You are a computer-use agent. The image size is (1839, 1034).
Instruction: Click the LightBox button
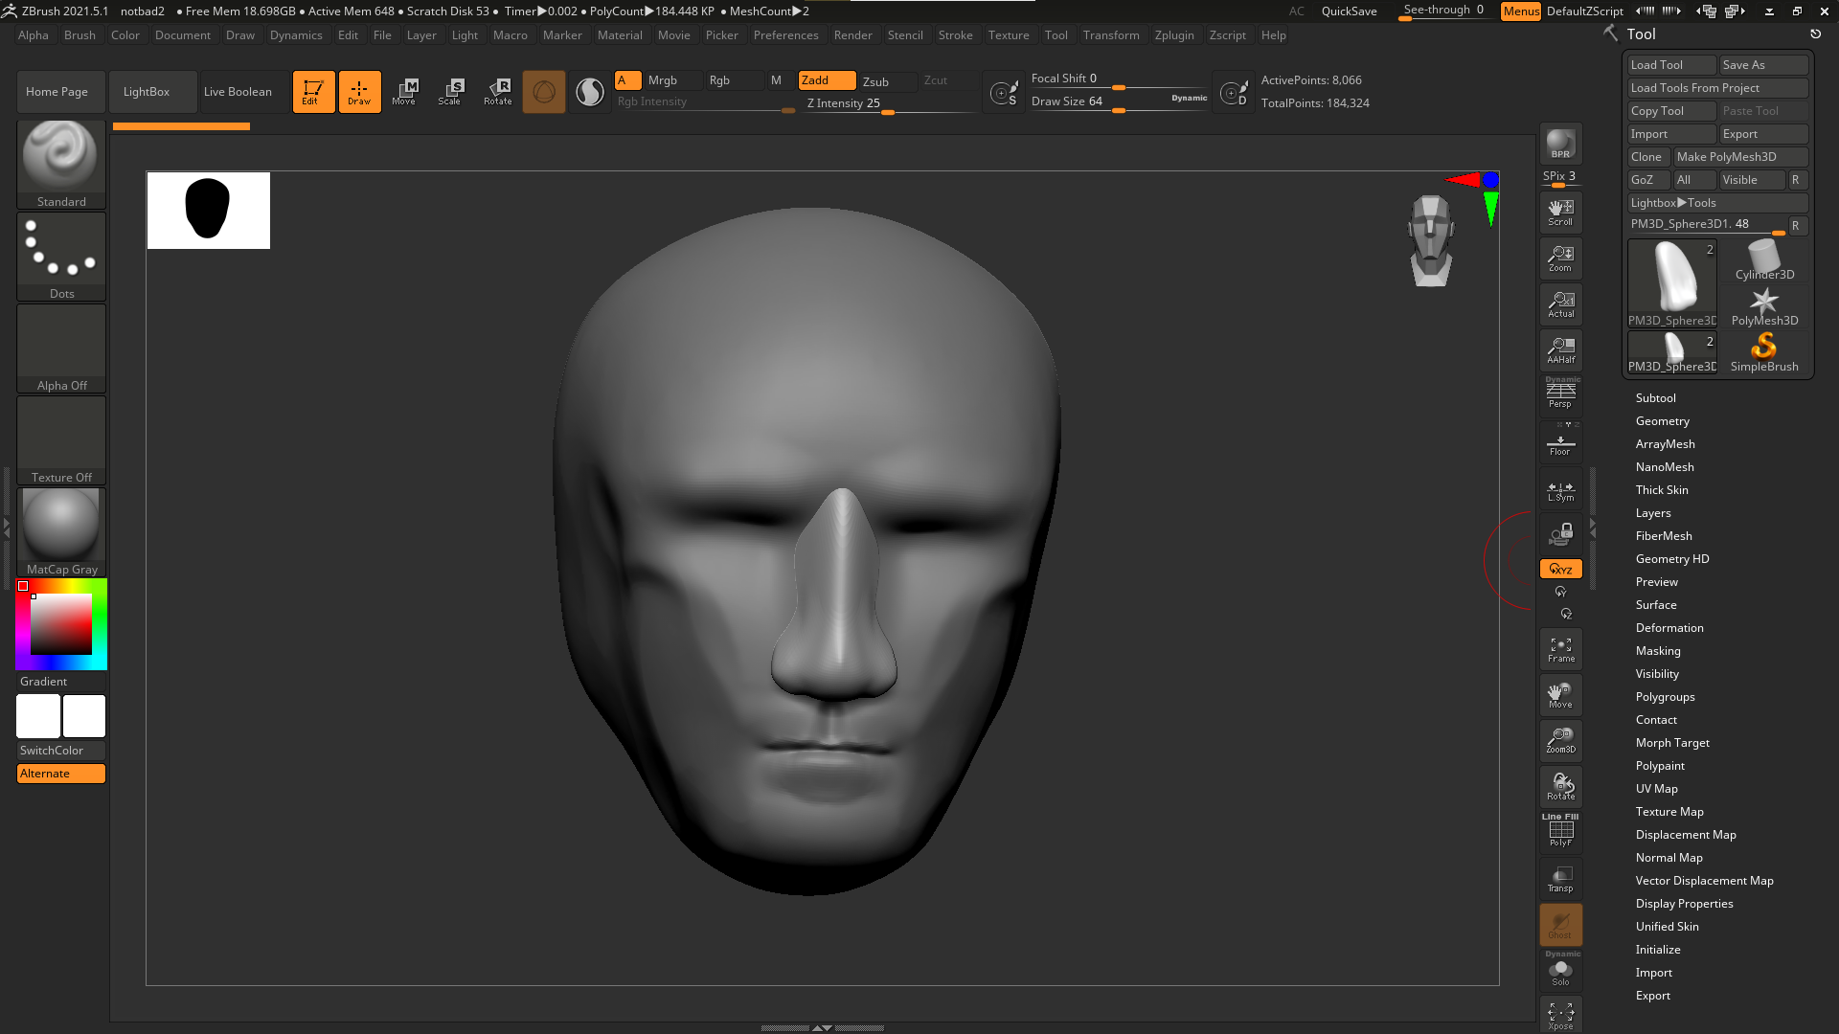(147, 92)
